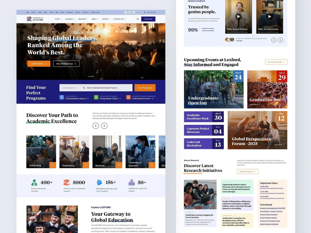The width and height of the screenshot is (311, 233).
Task: Click Chat Now under testimonials
Action: coord(239,41)
